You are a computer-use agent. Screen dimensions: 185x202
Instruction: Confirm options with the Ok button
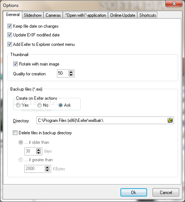pyautogui.click(x=134, y=192)
